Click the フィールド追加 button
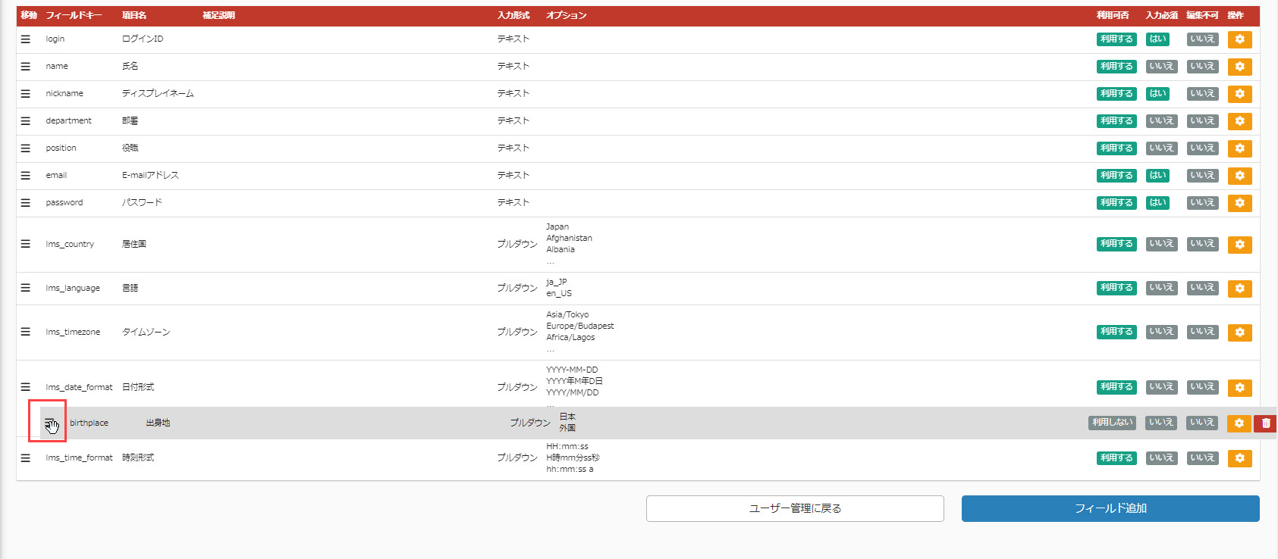Image resolution: width=1278 pixels, height=559 pixels. tap(1110, 508)
